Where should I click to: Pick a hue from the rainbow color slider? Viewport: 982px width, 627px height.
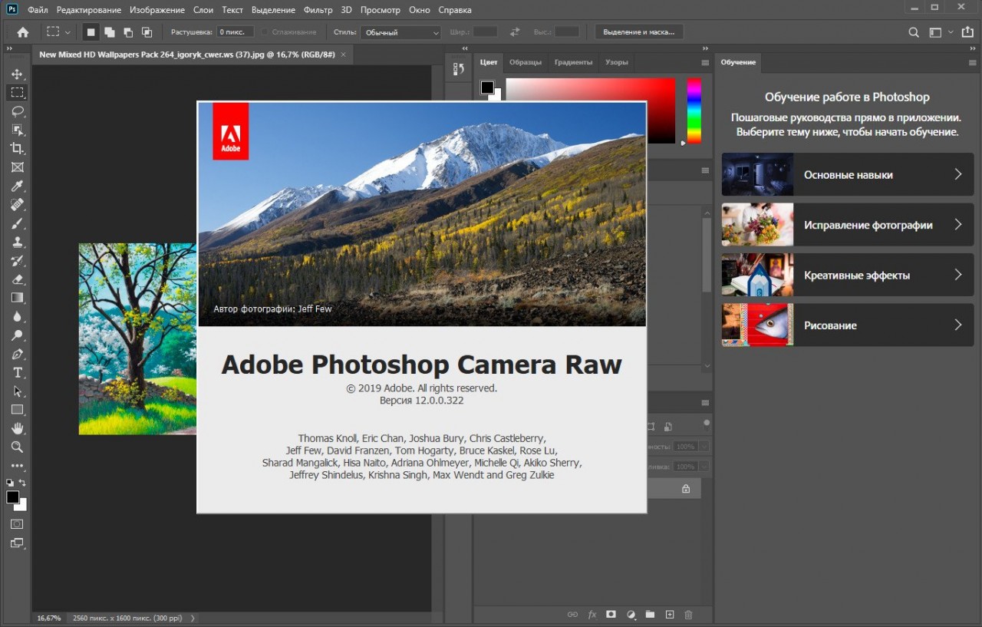click(x=694, y=111)
